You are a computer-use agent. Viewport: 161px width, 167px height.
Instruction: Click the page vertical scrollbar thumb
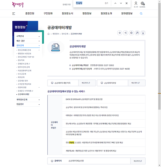click(x=159, y=56)
